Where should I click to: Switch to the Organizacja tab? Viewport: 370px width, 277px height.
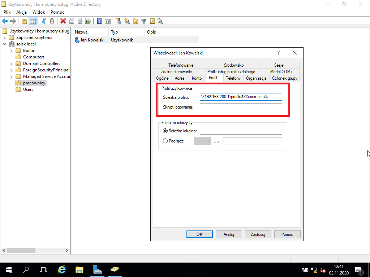click(x=256, y=78)
